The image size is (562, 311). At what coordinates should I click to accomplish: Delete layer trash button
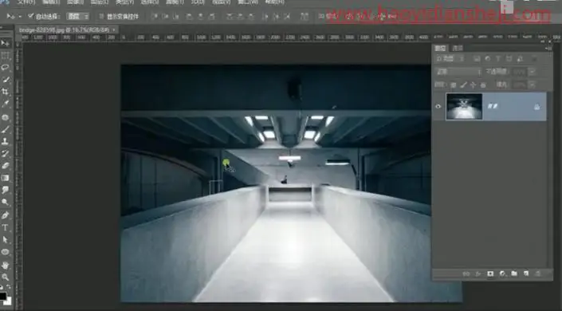click(x=537, y=274)
